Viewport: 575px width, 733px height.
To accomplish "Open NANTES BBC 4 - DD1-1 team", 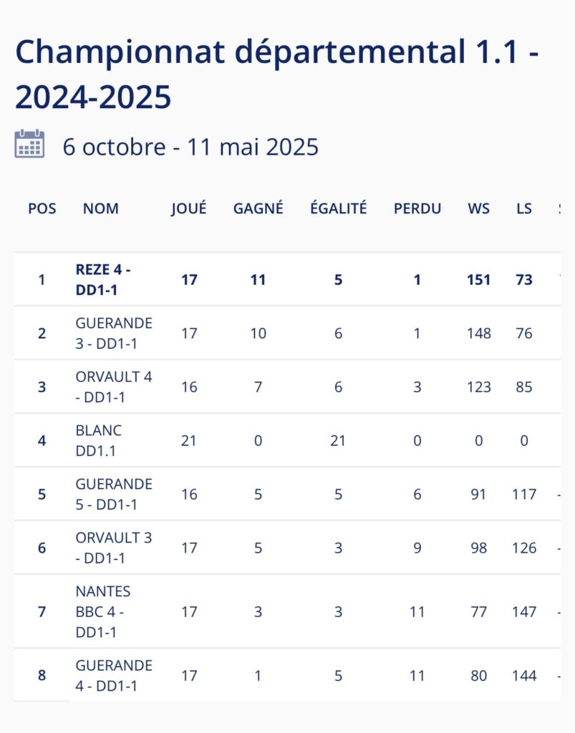I will 103,612.
